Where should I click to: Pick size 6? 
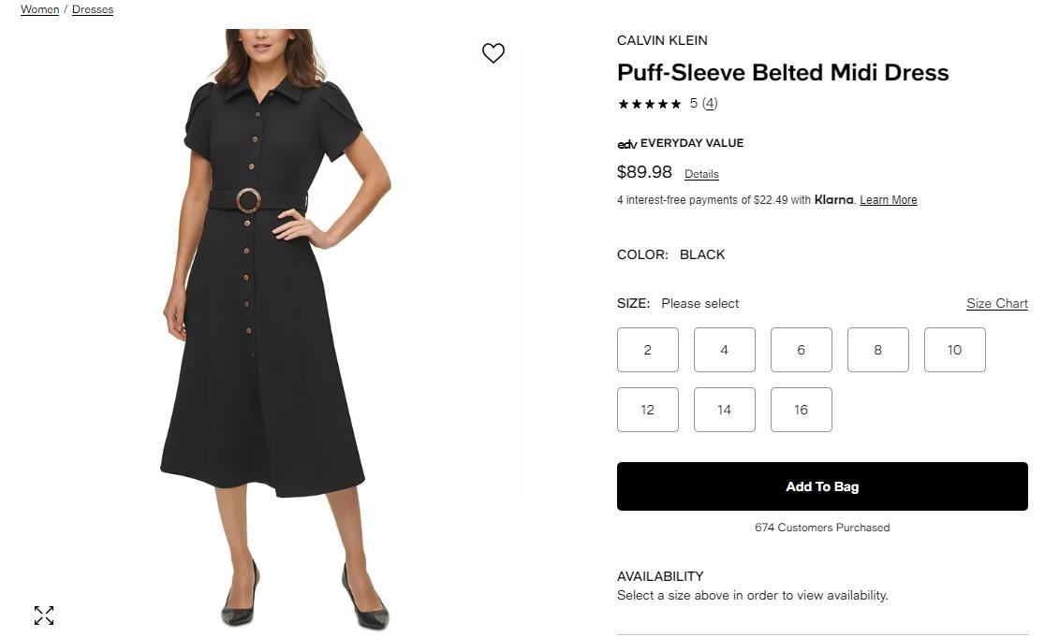(x=801, y=350)
